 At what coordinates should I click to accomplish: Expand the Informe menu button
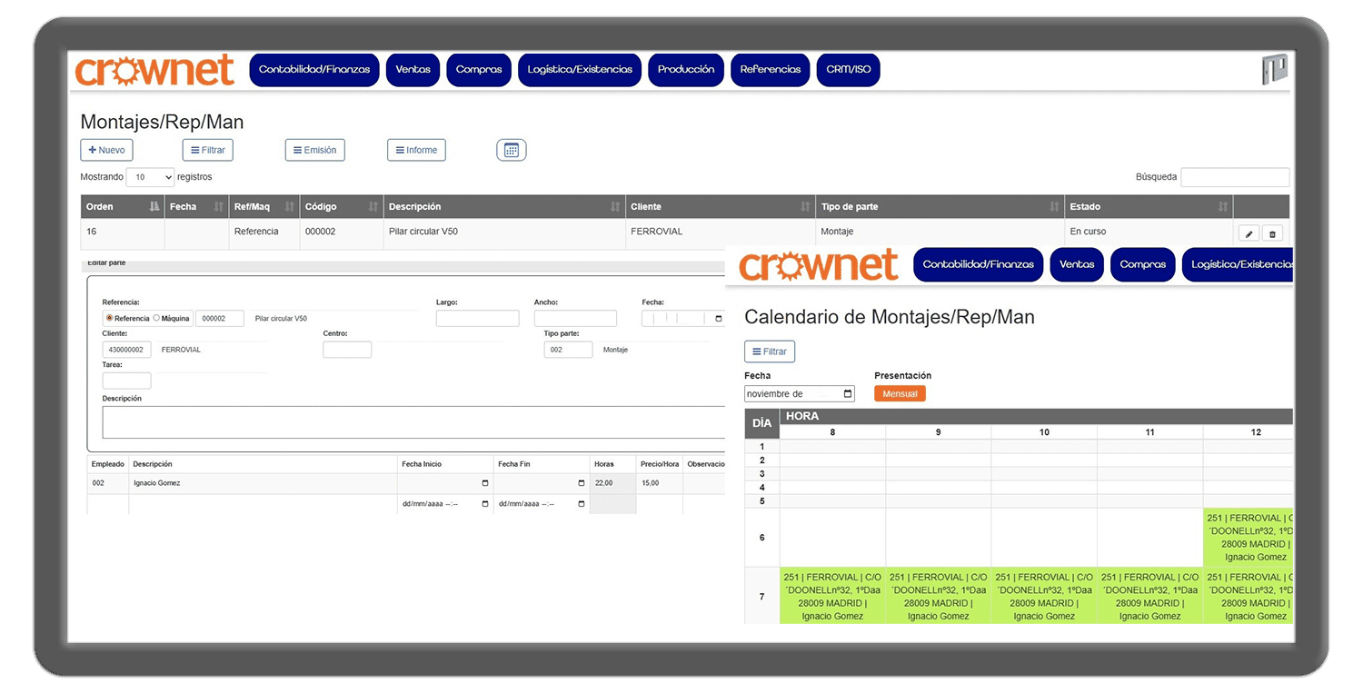coord(416,151)
